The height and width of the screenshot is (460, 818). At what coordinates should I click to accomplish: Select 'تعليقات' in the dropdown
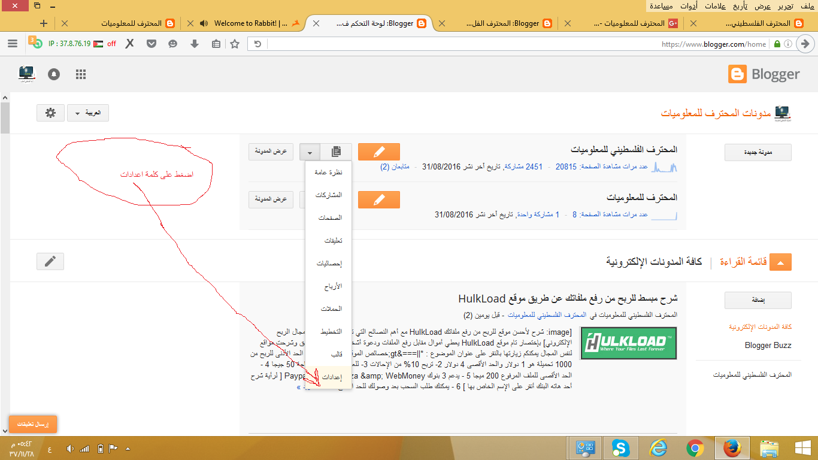coord(328,241)
